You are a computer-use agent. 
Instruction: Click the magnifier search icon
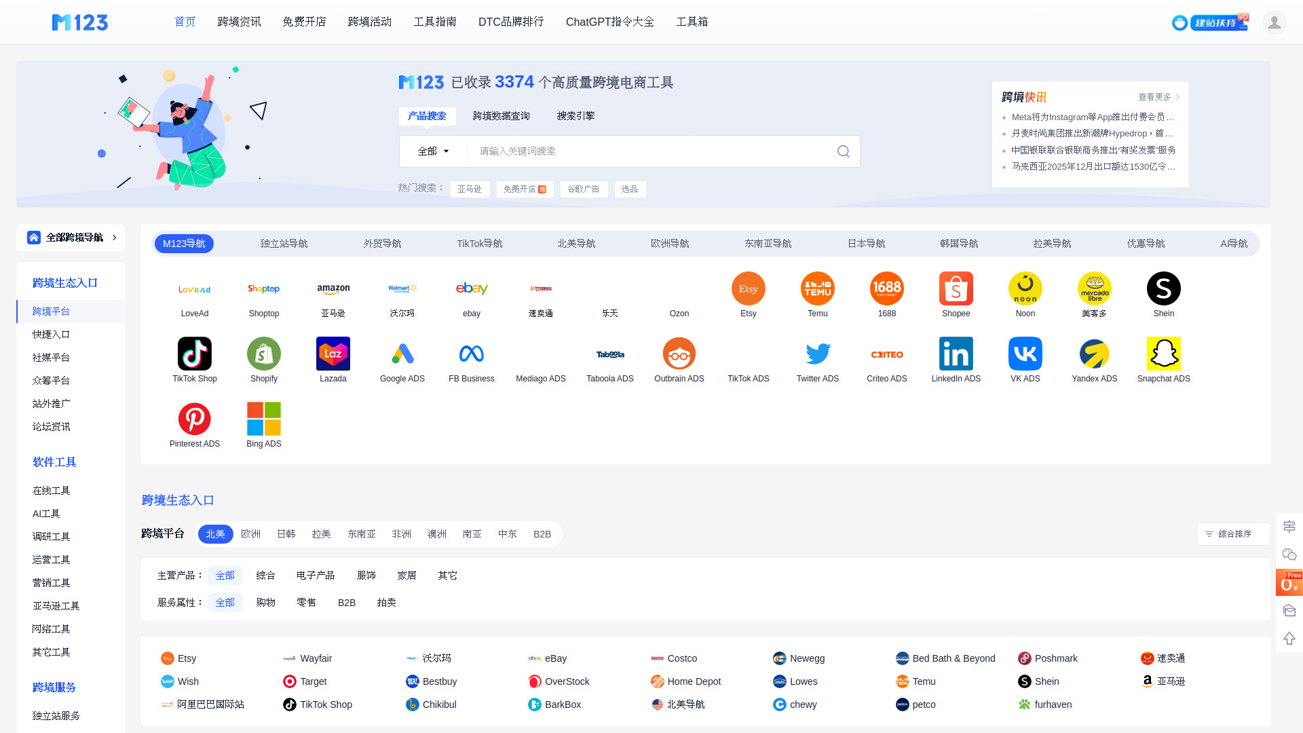[843, 151]
